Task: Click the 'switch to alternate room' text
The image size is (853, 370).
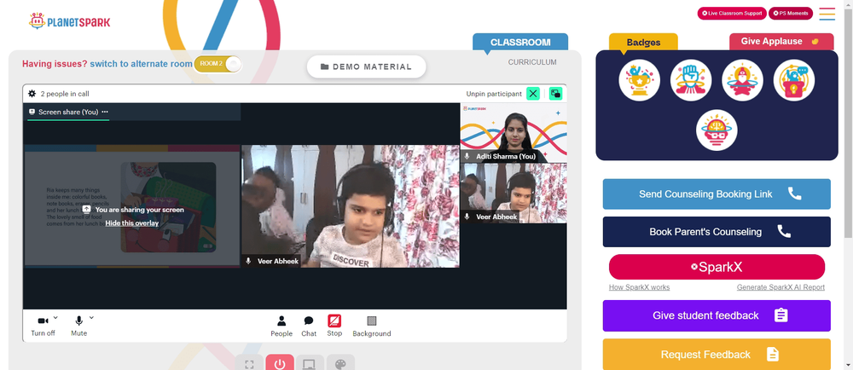Action: pos(141,64)
